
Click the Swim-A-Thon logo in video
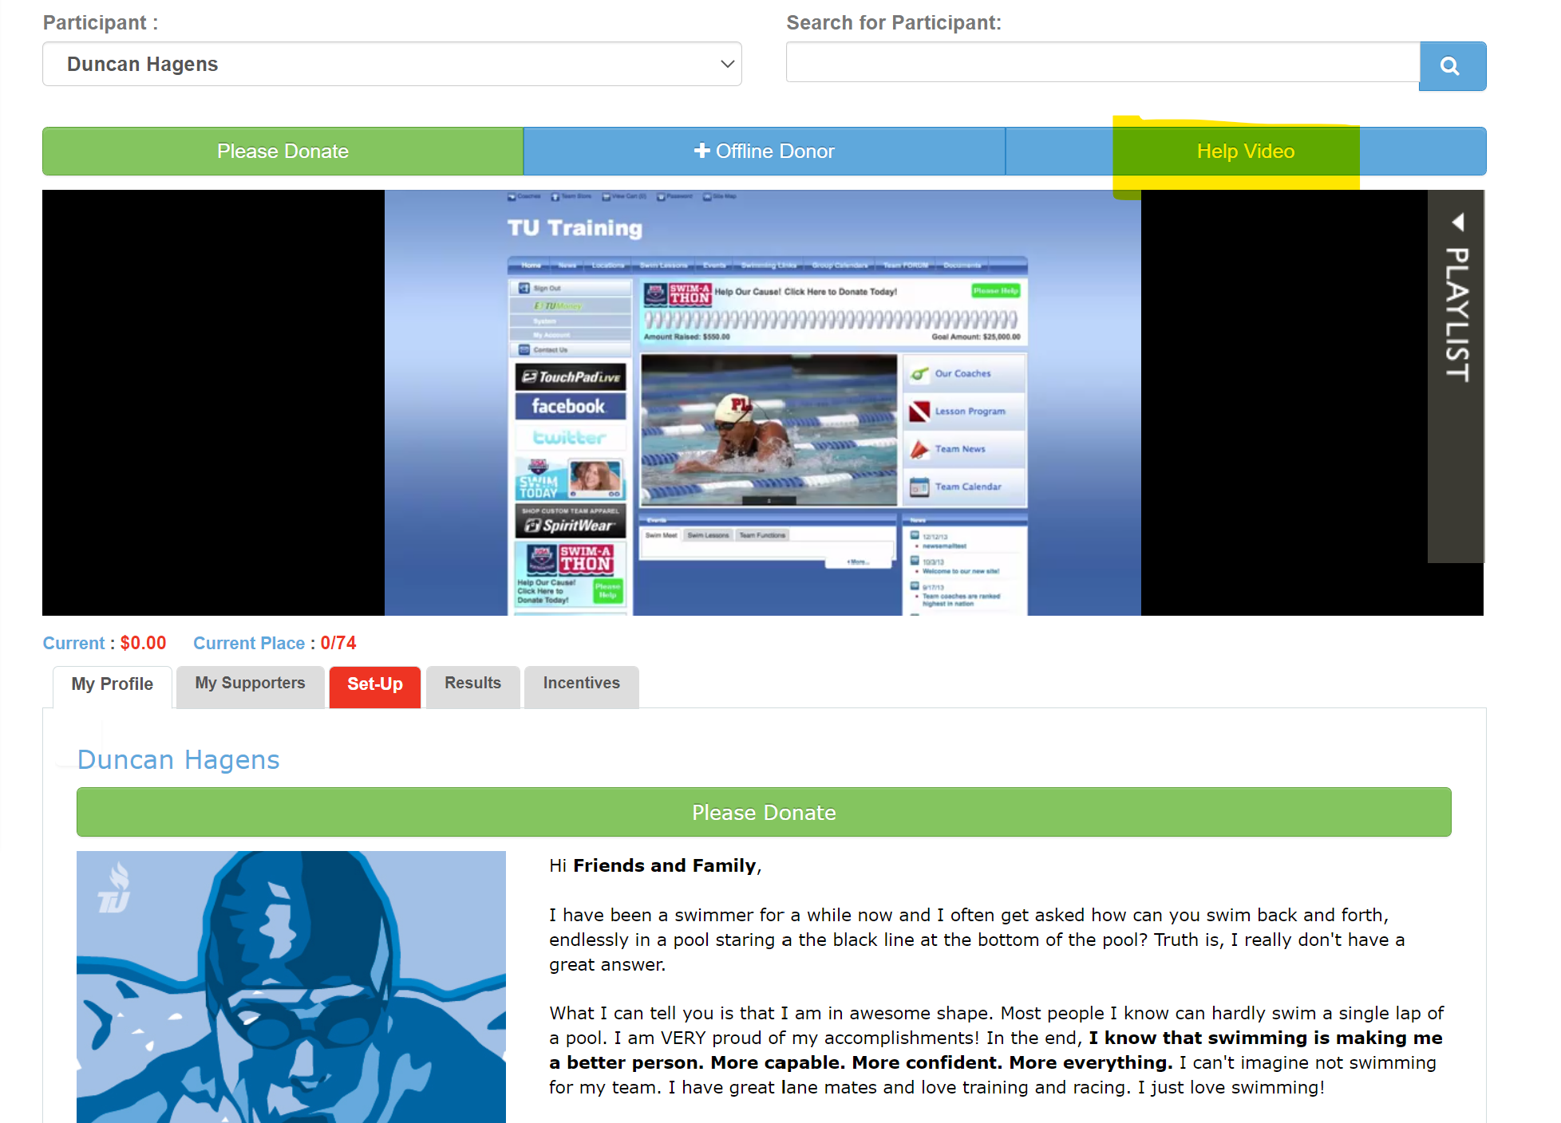point(569,559)
